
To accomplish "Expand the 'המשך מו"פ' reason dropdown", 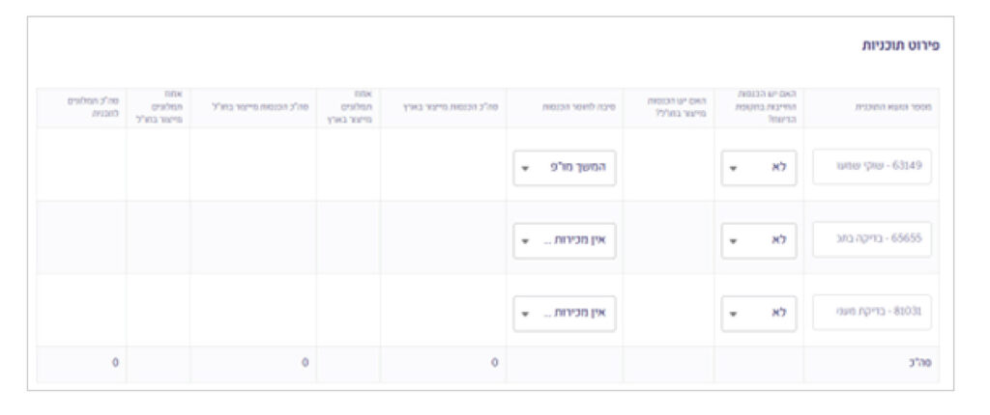I will pyautogui.click(x=565, y=166).
